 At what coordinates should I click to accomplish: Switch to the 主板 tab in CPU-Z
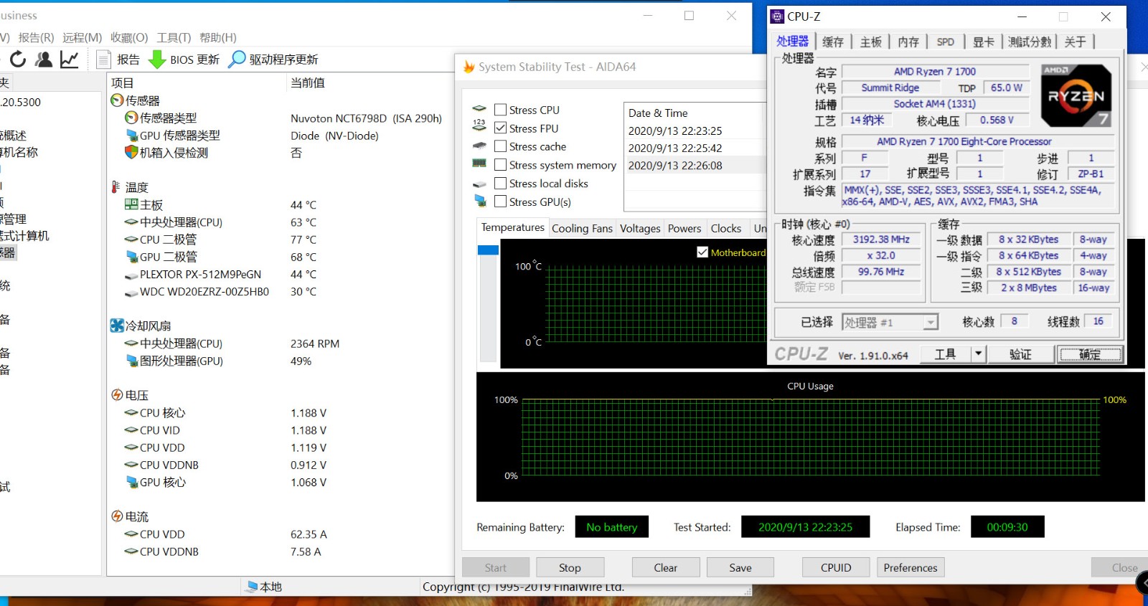coord(871,42)
